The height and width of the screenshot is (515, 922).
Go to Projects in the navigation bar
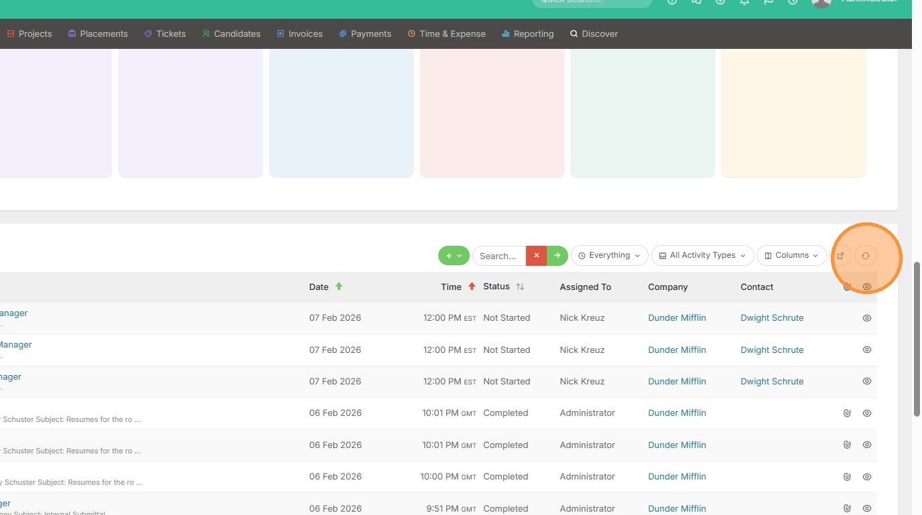29,33
